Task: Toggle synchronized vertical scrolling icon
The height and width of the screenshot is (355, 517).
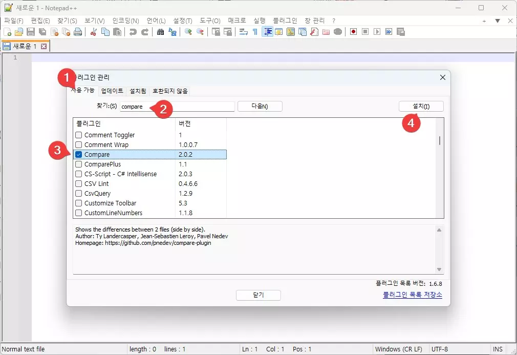Action: pyautogui.click(x=216, y=32)
